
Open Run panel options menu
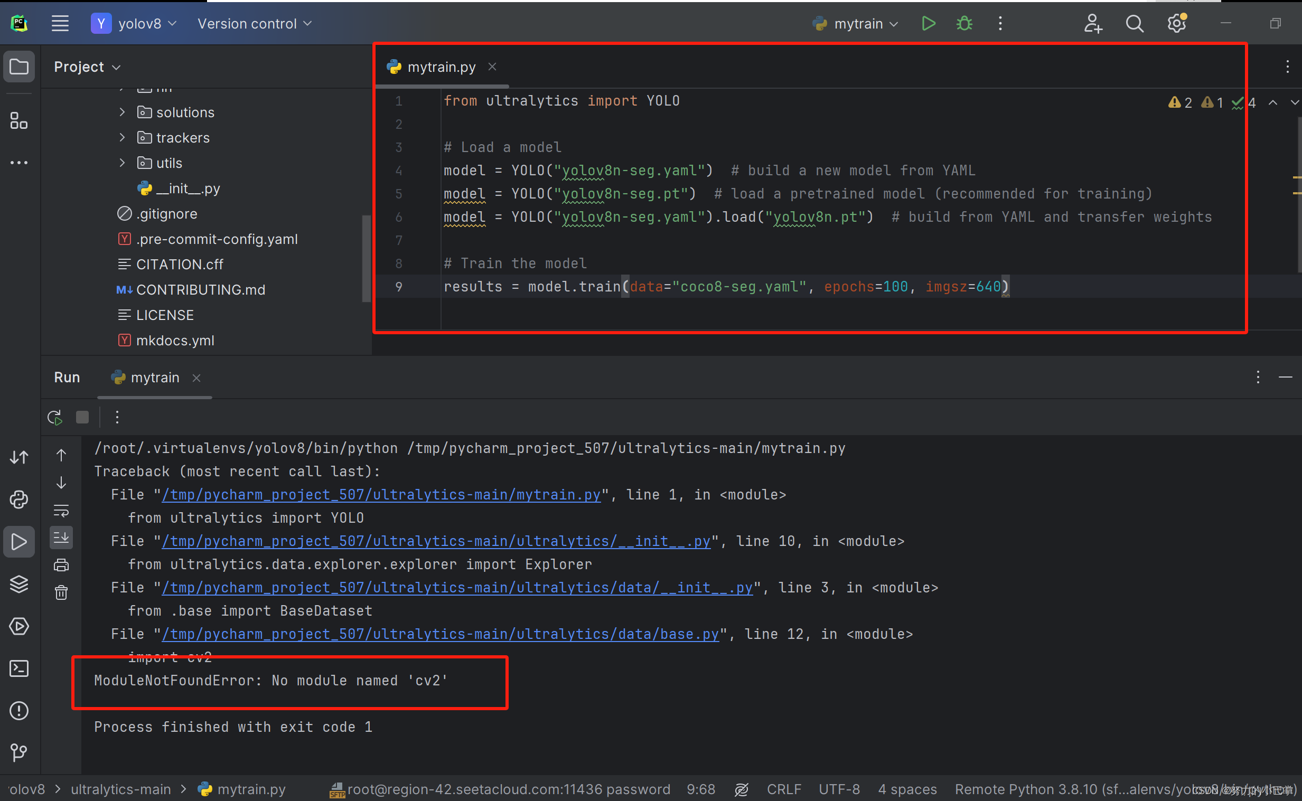1258,377
